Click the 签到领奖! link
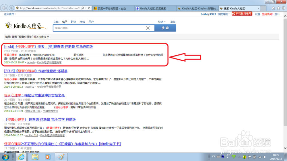The height and width of the screenshot is (161, 287). [267, 14]
